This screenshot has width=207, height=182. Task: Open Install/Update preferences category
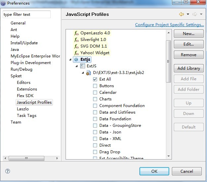pos(24,43)
